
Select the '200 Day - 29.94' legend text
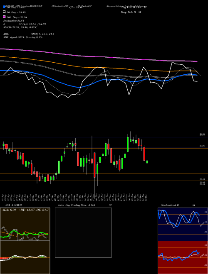coord(17,17)
